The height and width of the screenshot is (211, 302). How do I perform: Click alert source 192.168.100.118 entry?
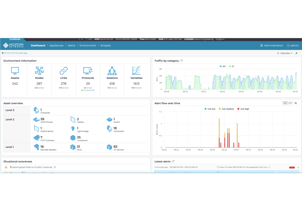[183, 167]
